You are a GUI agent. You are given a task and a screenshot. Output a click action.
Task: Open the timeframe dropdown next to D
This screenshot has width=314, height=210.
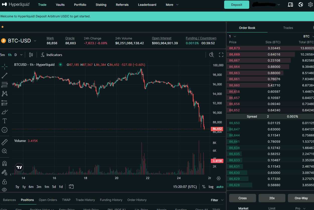point(21,55)
